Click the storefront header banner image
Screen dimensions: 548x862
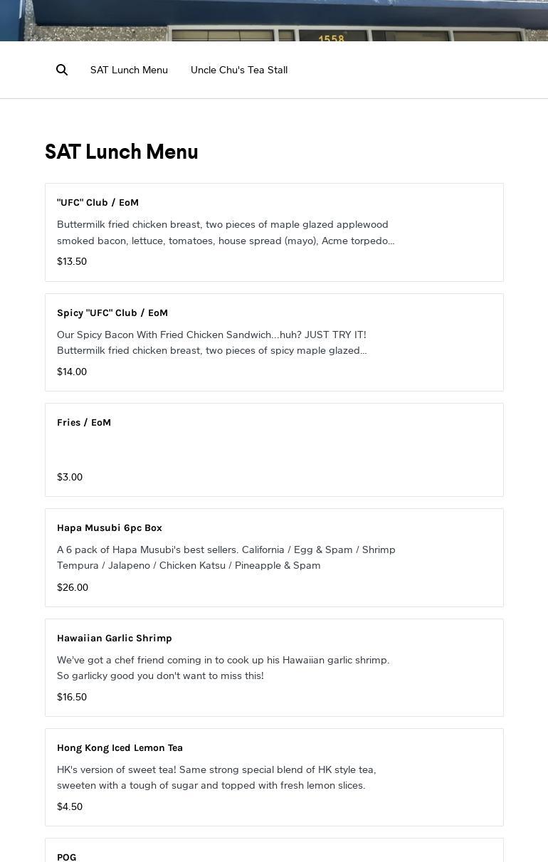(274, 20)
